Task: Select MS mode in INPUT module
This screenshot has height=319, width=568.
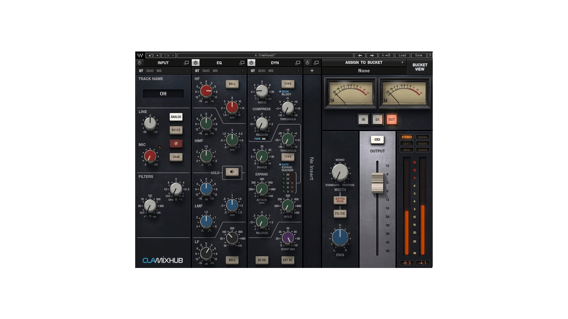Action: pyautogui.click(x=159, y=71)
